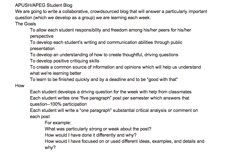Click the text 'question--100% participation'
The width and height of the screenshot is (229, 153).
point(58,104)
